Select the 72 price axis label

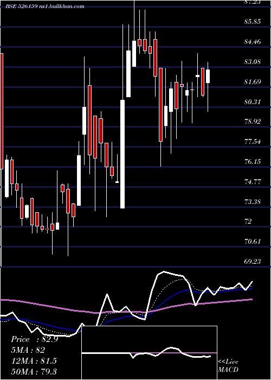click(x=248, y=221)
